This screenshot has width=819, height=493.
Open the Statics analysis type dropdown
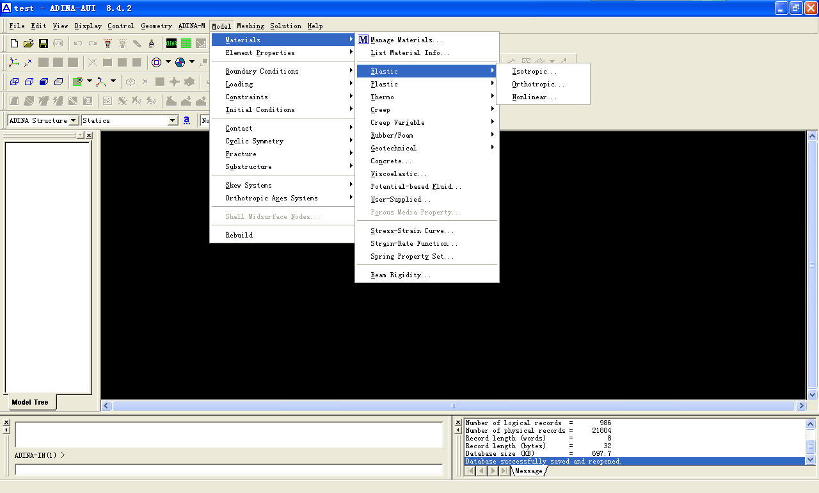coord(173,120)
